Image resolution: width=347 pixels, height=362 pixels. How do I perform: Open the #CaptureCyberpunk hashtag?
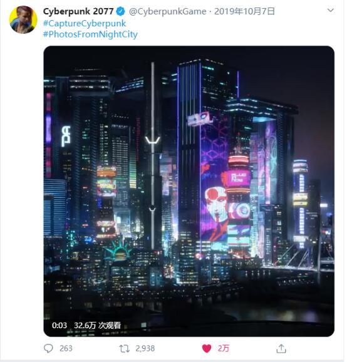[x=85, y=23]
